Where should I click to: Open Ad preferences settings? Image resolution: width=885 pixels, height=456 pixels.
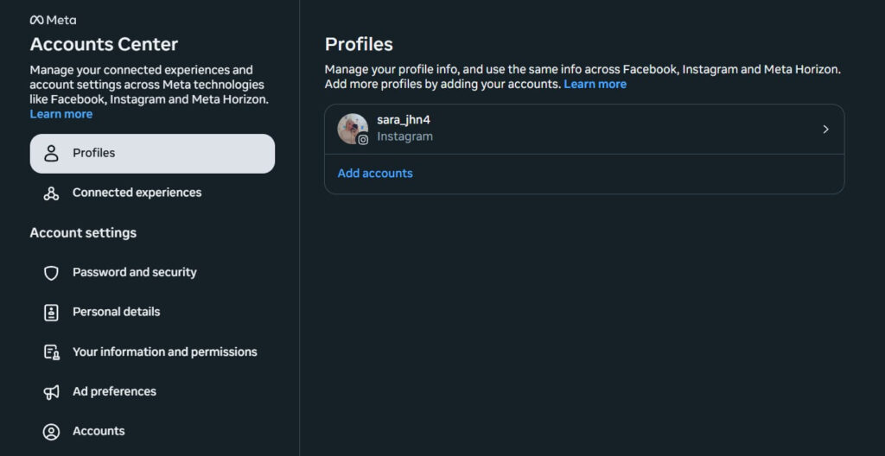152,392
